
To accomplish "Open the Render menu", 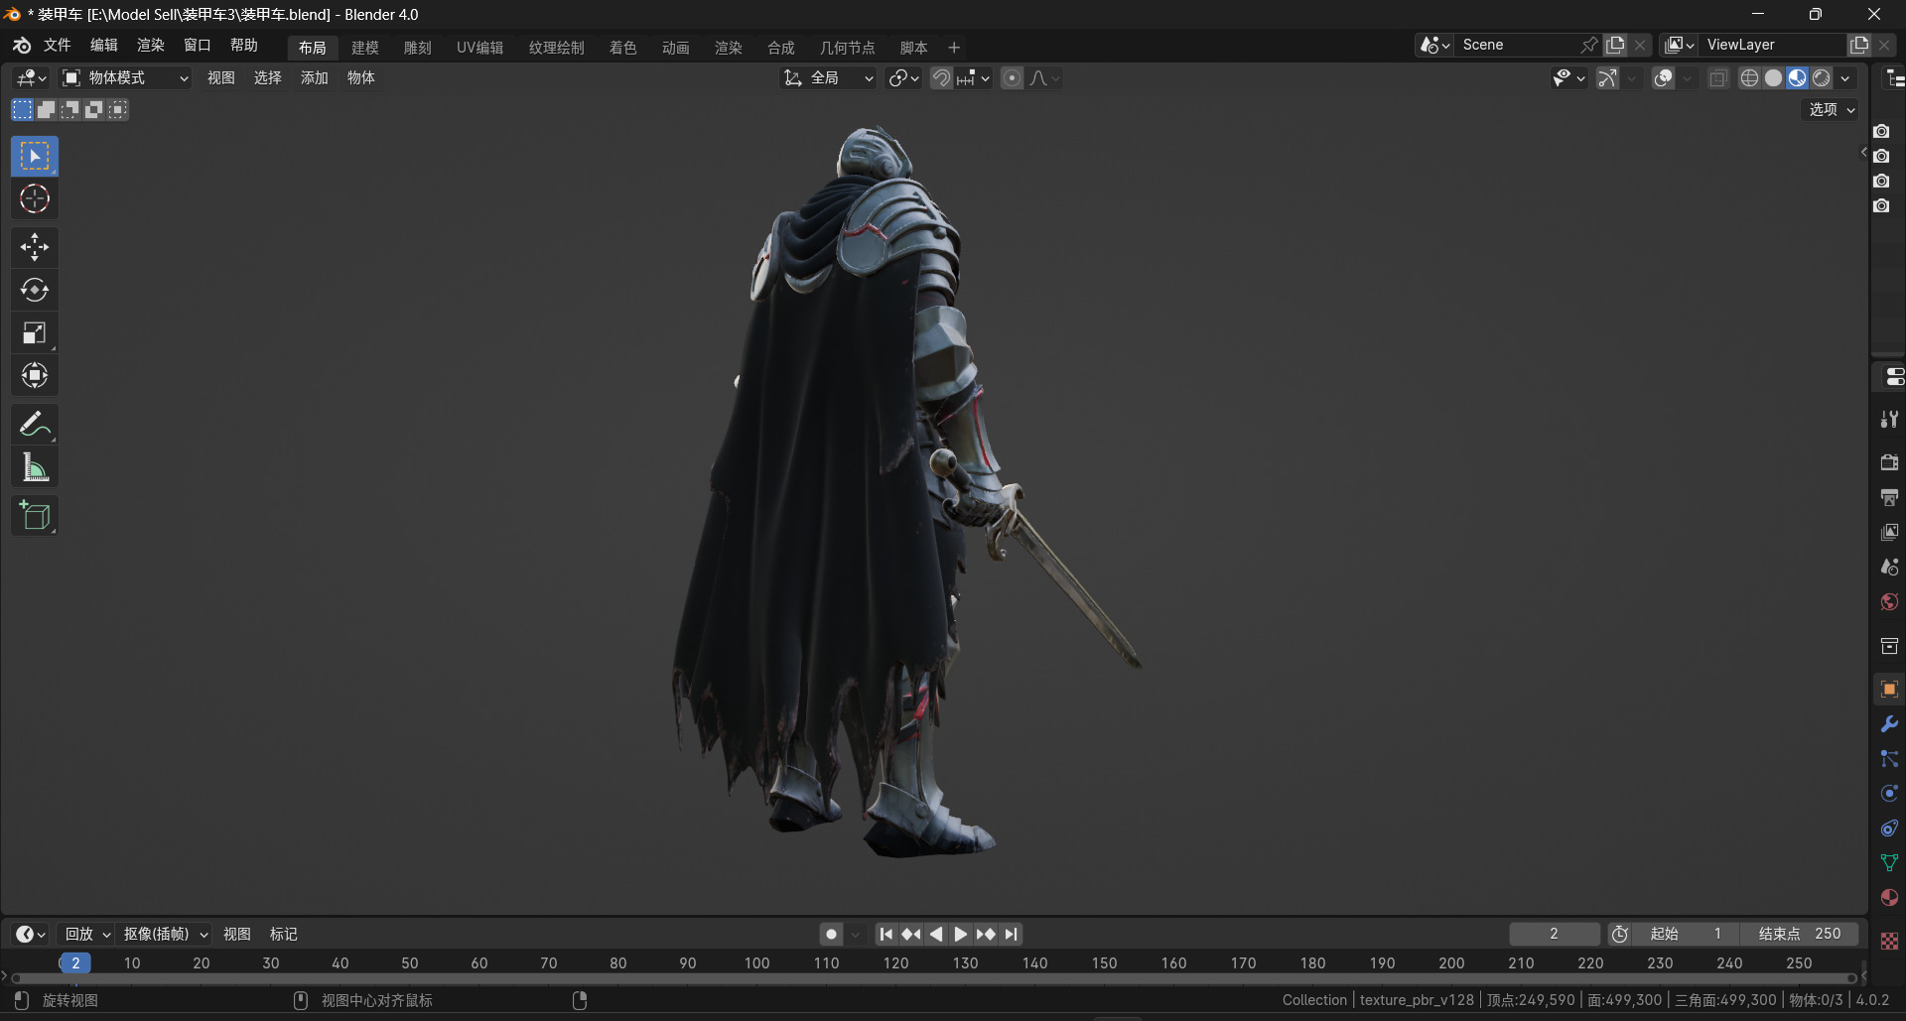I will 151,46.
